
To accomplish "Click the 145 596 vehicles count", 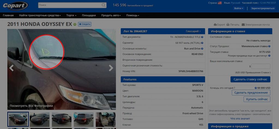I will pyautogui.click(x=119, y=5).
